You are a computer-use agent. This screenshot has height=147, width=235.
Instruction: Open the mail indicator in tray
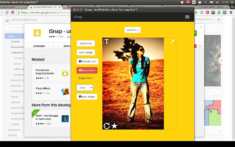[211, 2]
